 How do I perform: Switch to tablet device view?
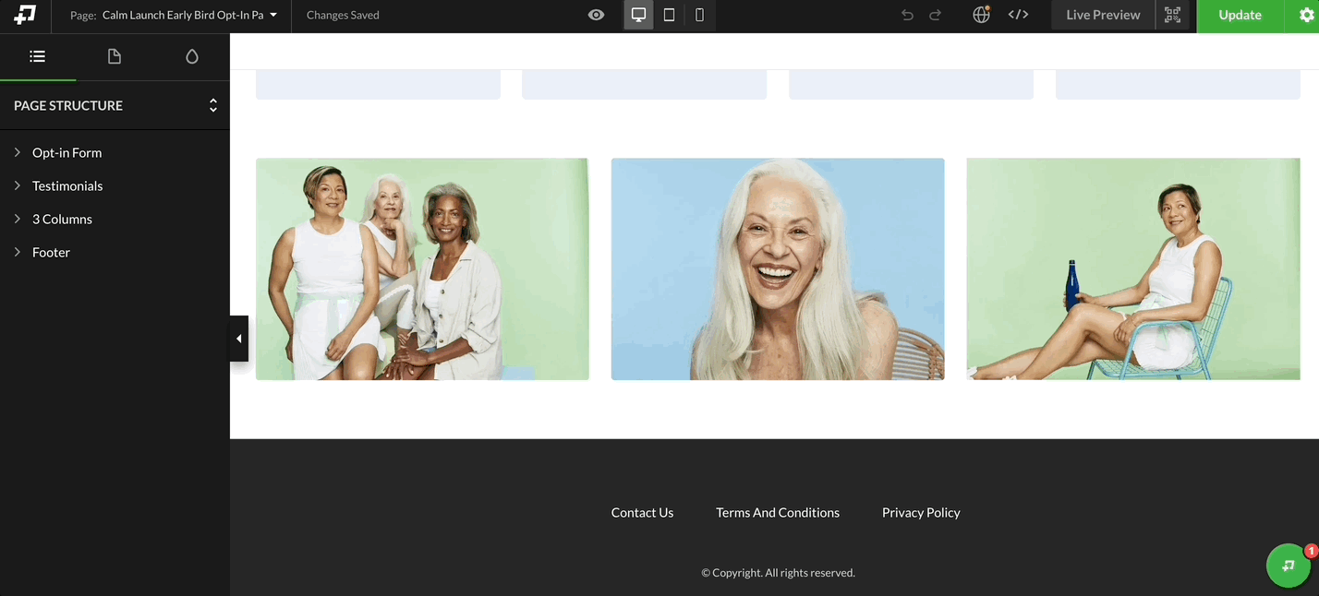pyautogui.click(x=669, y=15)
